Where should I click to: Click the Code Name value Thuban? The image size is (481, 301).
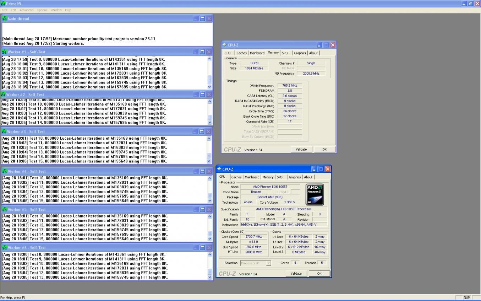256,192
